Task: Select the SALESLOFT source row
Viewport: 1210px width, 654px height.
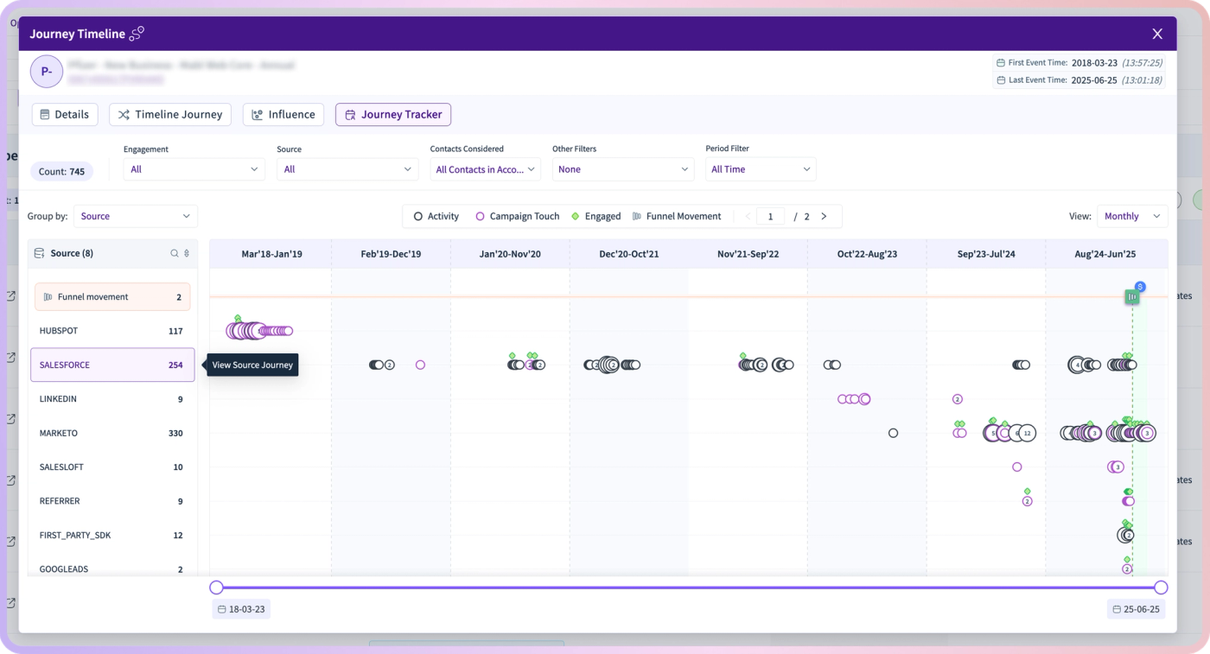Action: 112,467
